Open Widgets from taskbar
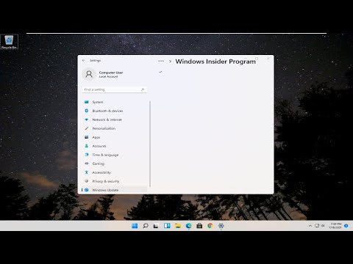This screenshot has height=264, width=353. (167, 226)
